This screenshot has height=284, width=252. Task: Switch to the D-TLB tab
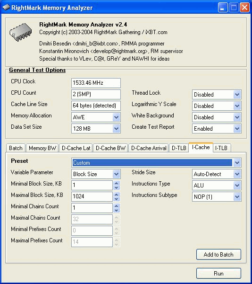179,148
